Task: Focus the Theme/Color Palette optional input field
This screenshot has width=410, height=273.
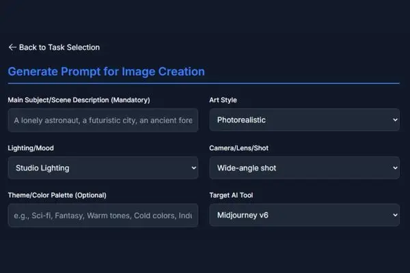Action: tap(103, 216)
